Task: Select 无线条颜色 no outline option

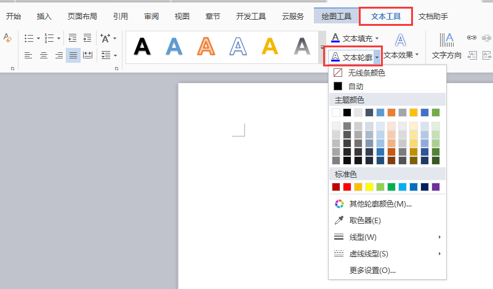Action: coord(366,73)
